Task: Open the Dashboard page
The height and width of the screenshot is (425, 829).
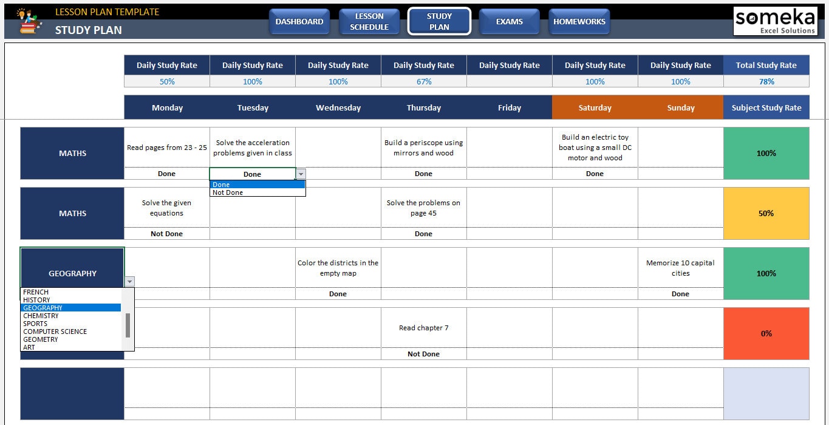Action: click(299, 21)
